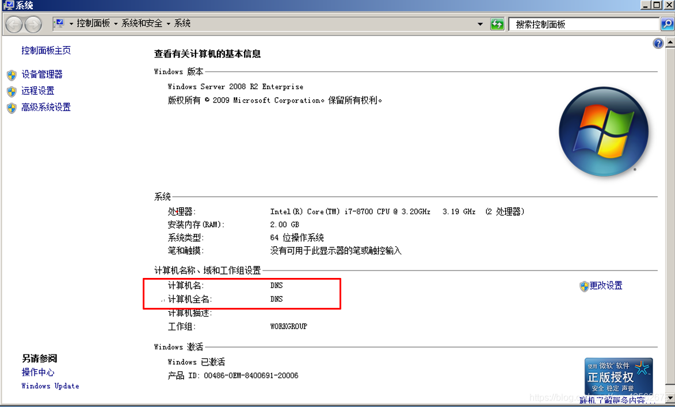Click the shield icon beside 设备管理器
675x408 pixels.
tap(12, 75)
